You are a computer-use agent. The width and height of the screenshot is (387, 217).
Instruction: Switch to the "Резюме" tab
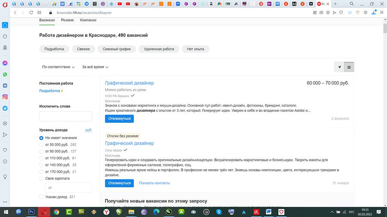67,20
